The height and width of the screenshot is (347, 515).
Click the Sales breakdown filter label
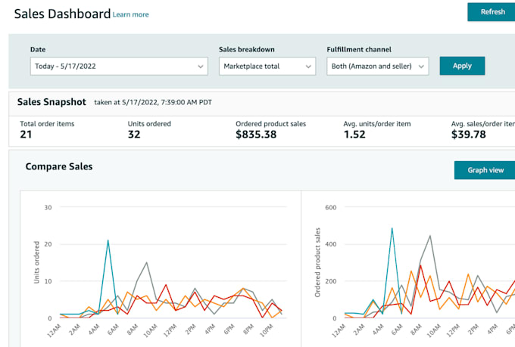pyautogui.click(x=247, y=50)
